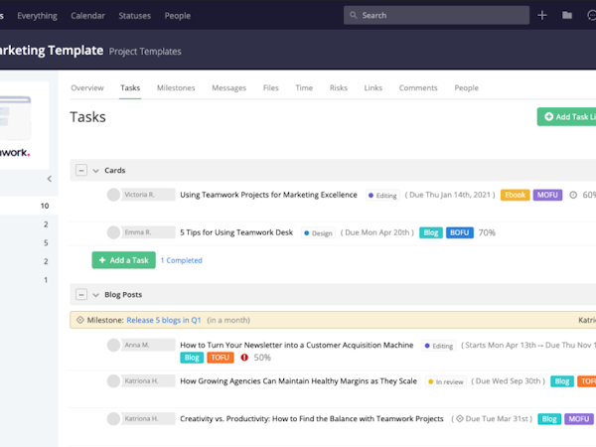
Task: Open In review status dropdown
Action: click(x=446, y=381)
